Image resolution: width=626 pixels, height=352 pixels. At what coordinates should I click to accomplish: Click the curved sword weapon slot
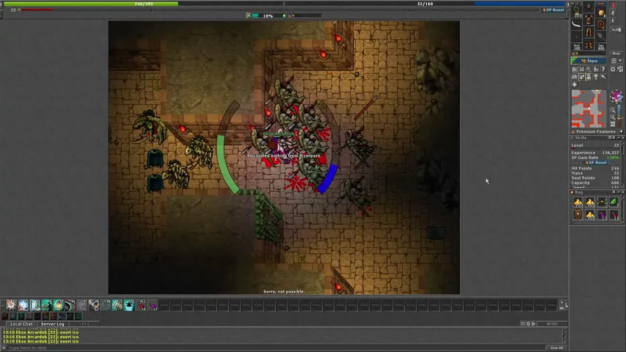(x=577, y=24)
